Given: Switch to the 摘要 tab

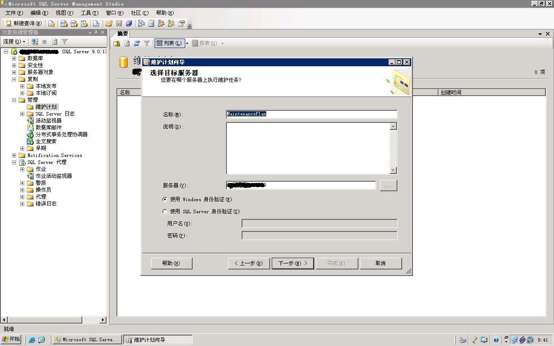Looking at the screenshot, I should [122, 33].
